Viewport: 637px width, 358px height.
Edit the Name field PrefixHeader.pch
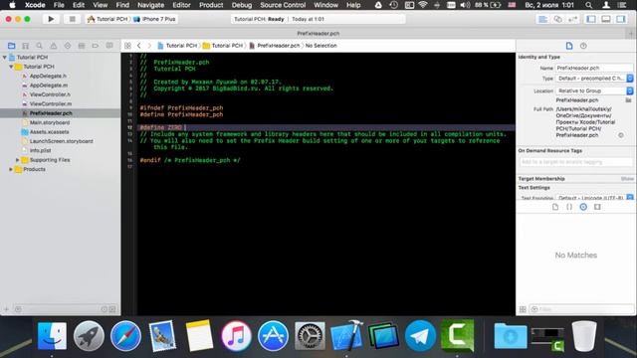[594, 68]
